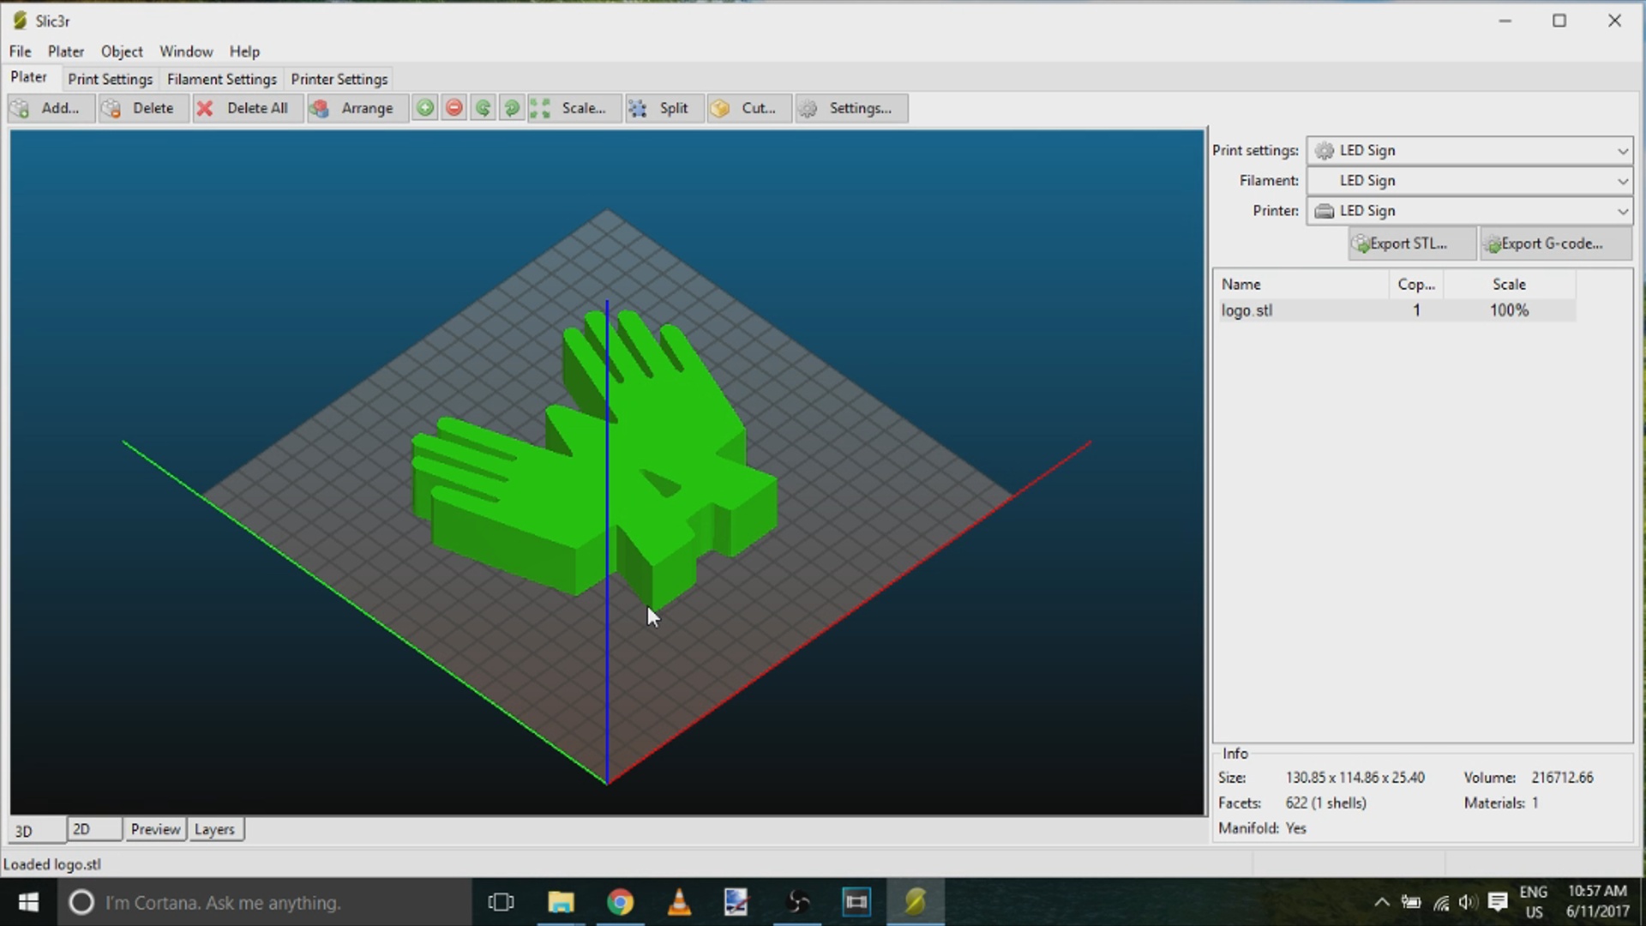
Task: Expand the Print settings dropdown
Action: [1621, 151]
